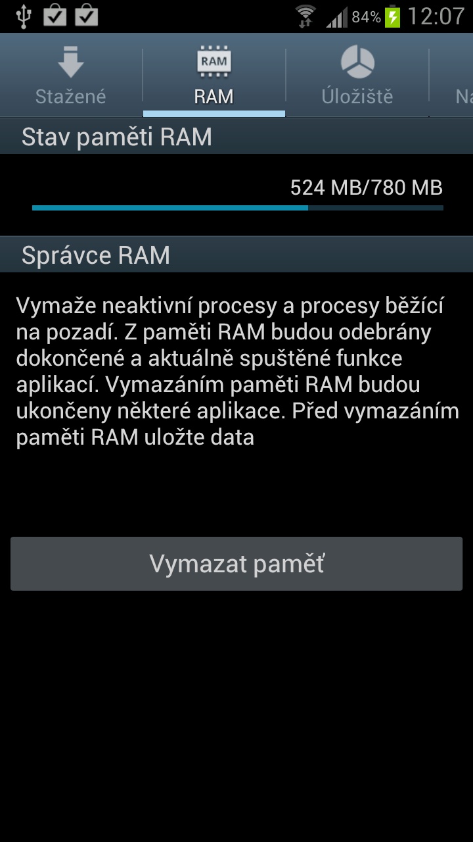Screen dimensions: 473x842
Task: Tap the RAM usage progress bar
Action: click(238, 208)
